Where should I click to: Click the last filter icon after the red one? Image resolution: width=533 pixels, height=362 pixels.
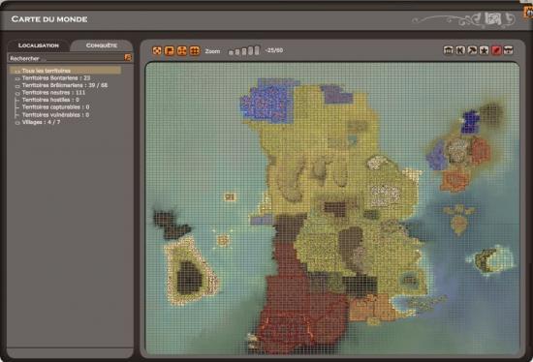pyautogui.click(x=508, y=50)
